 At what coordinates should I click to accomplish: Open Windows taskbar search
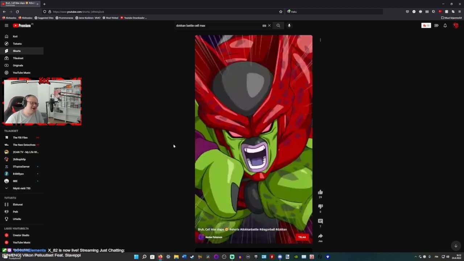coord(144,257)
